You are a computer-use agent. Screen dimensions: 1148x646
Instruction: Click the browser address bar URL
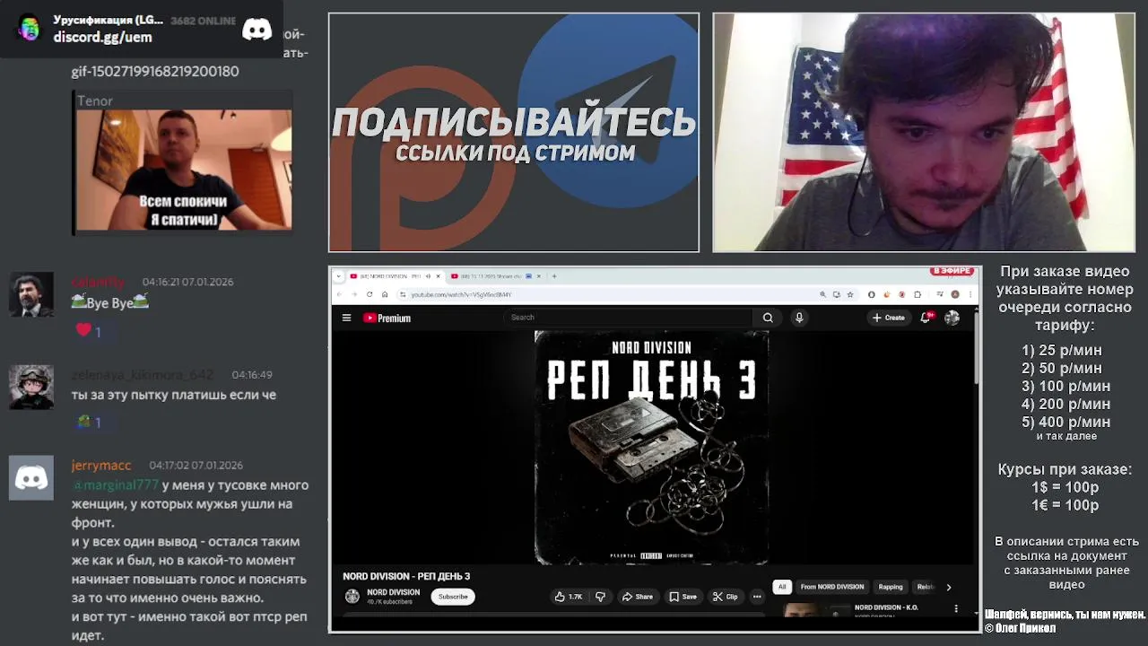point(461,294)
